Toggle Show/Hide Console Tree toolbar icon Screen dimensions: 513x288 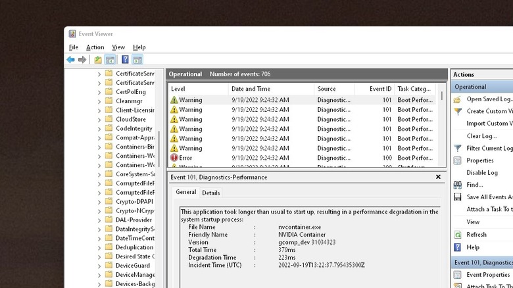110,60
